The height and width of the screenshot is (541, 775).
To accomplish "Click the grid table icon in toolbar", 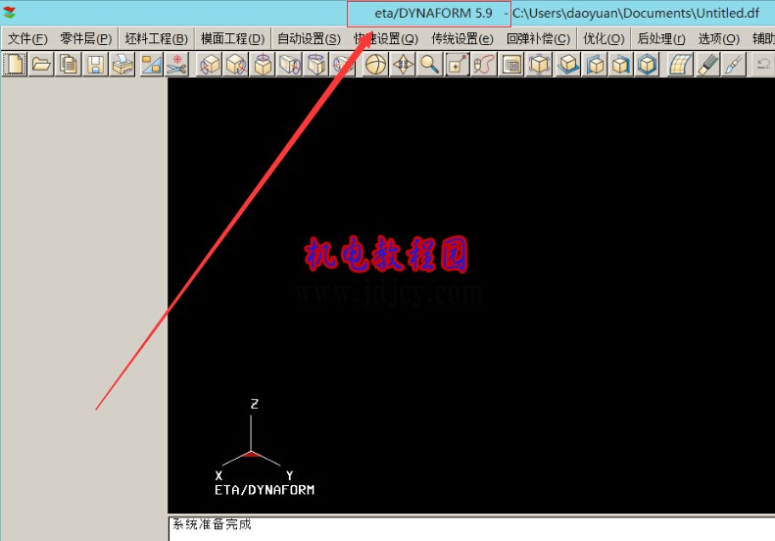I will pyautogui.click(x=512, y=65).
